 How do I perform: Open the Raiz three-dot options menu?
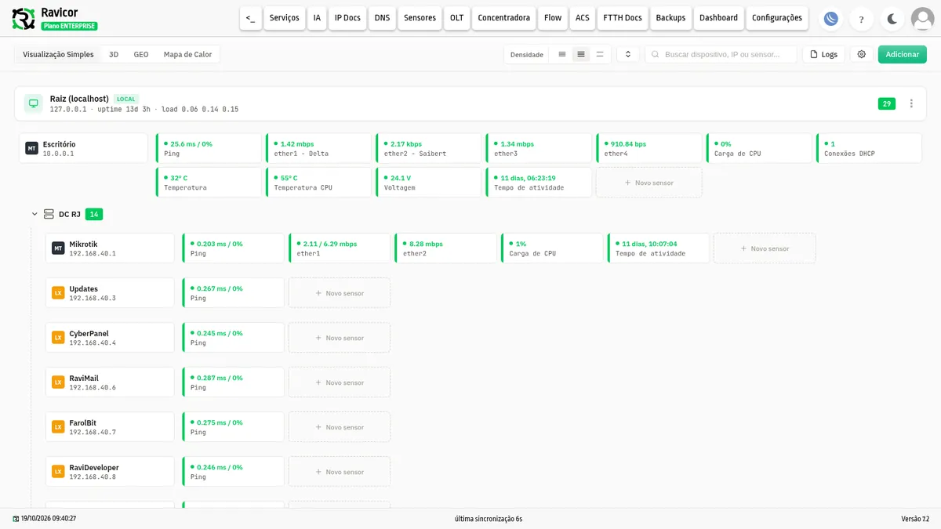point(911,103)
